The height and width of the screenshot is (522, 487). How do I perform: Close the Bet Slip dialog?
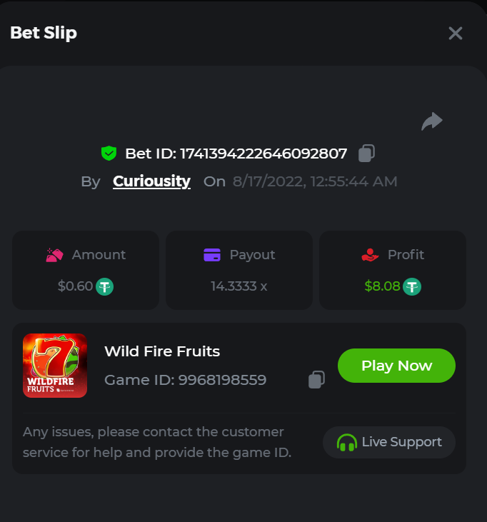click(456, 34)
